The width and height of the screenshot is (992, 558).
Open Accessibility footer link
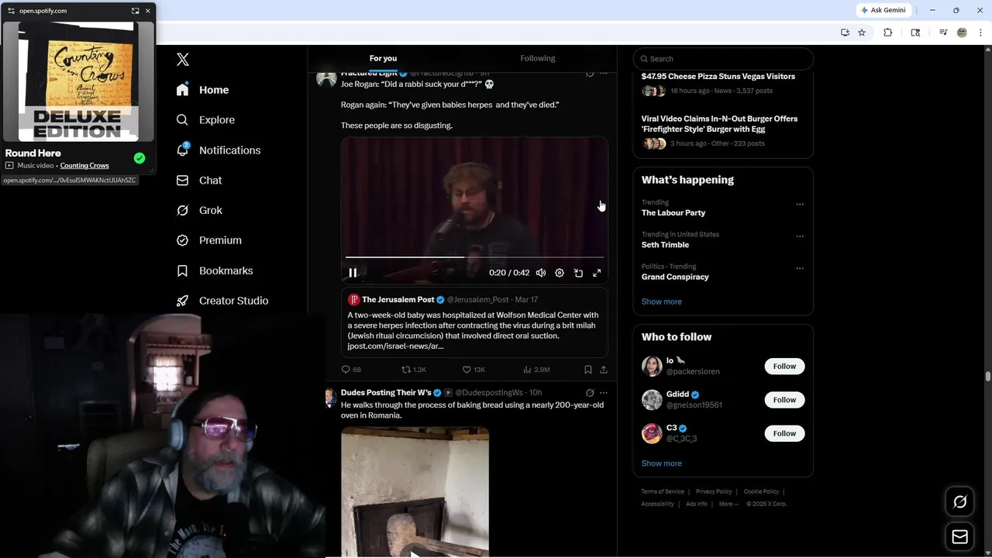[657, 504]
